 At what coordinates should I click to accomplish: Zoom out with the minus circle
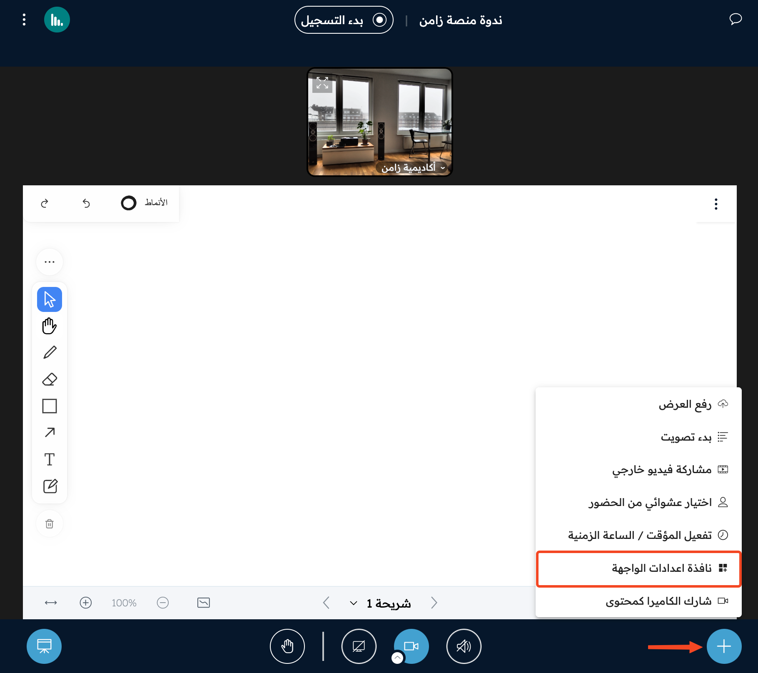click(163, 603)
